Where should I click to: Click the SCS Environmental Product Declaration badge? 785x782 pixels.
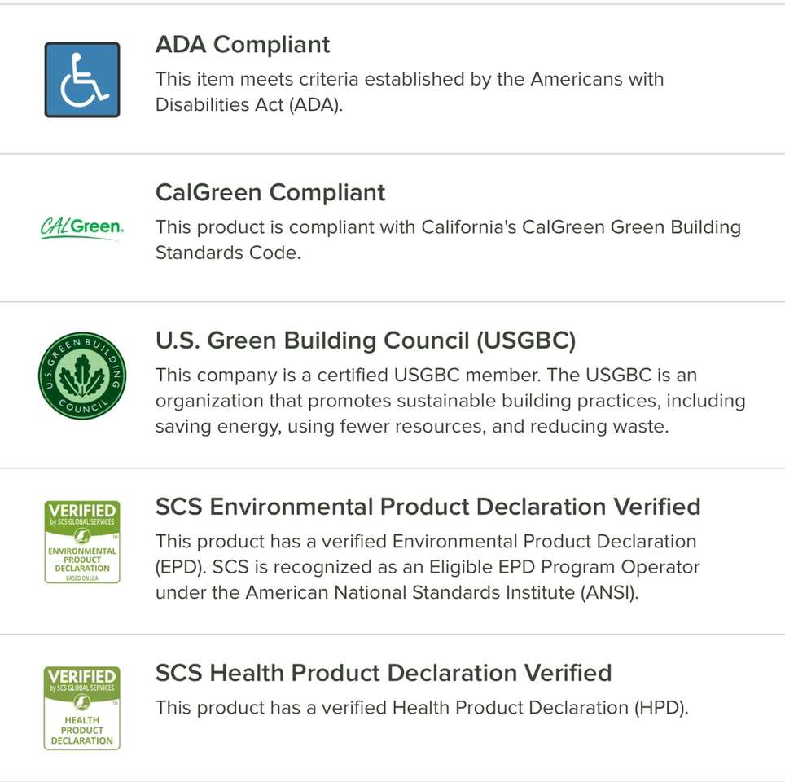81,542
